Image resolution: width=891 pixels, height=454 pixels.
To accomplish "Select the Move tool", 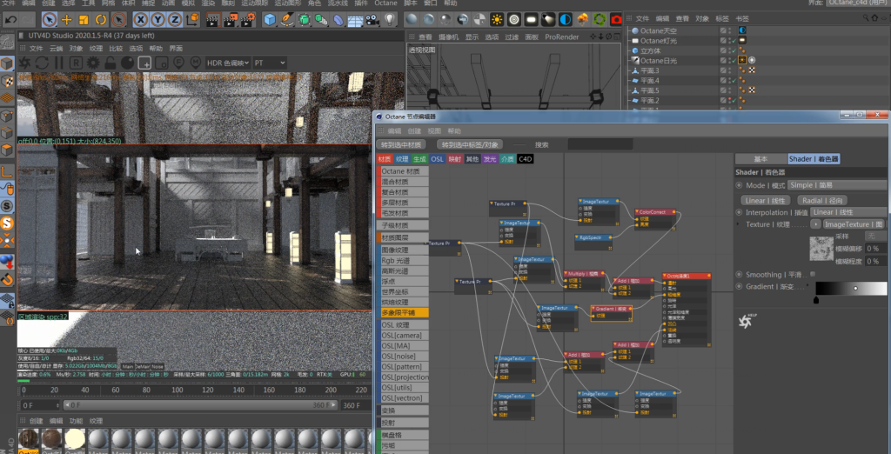I will coord(66,21).
